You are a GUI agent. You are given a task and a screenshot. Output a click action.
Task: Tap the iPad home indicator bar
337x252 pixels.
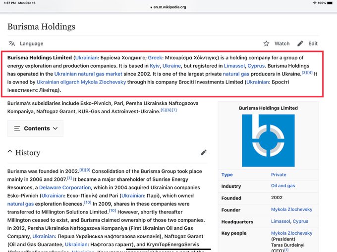pos(168,250)
